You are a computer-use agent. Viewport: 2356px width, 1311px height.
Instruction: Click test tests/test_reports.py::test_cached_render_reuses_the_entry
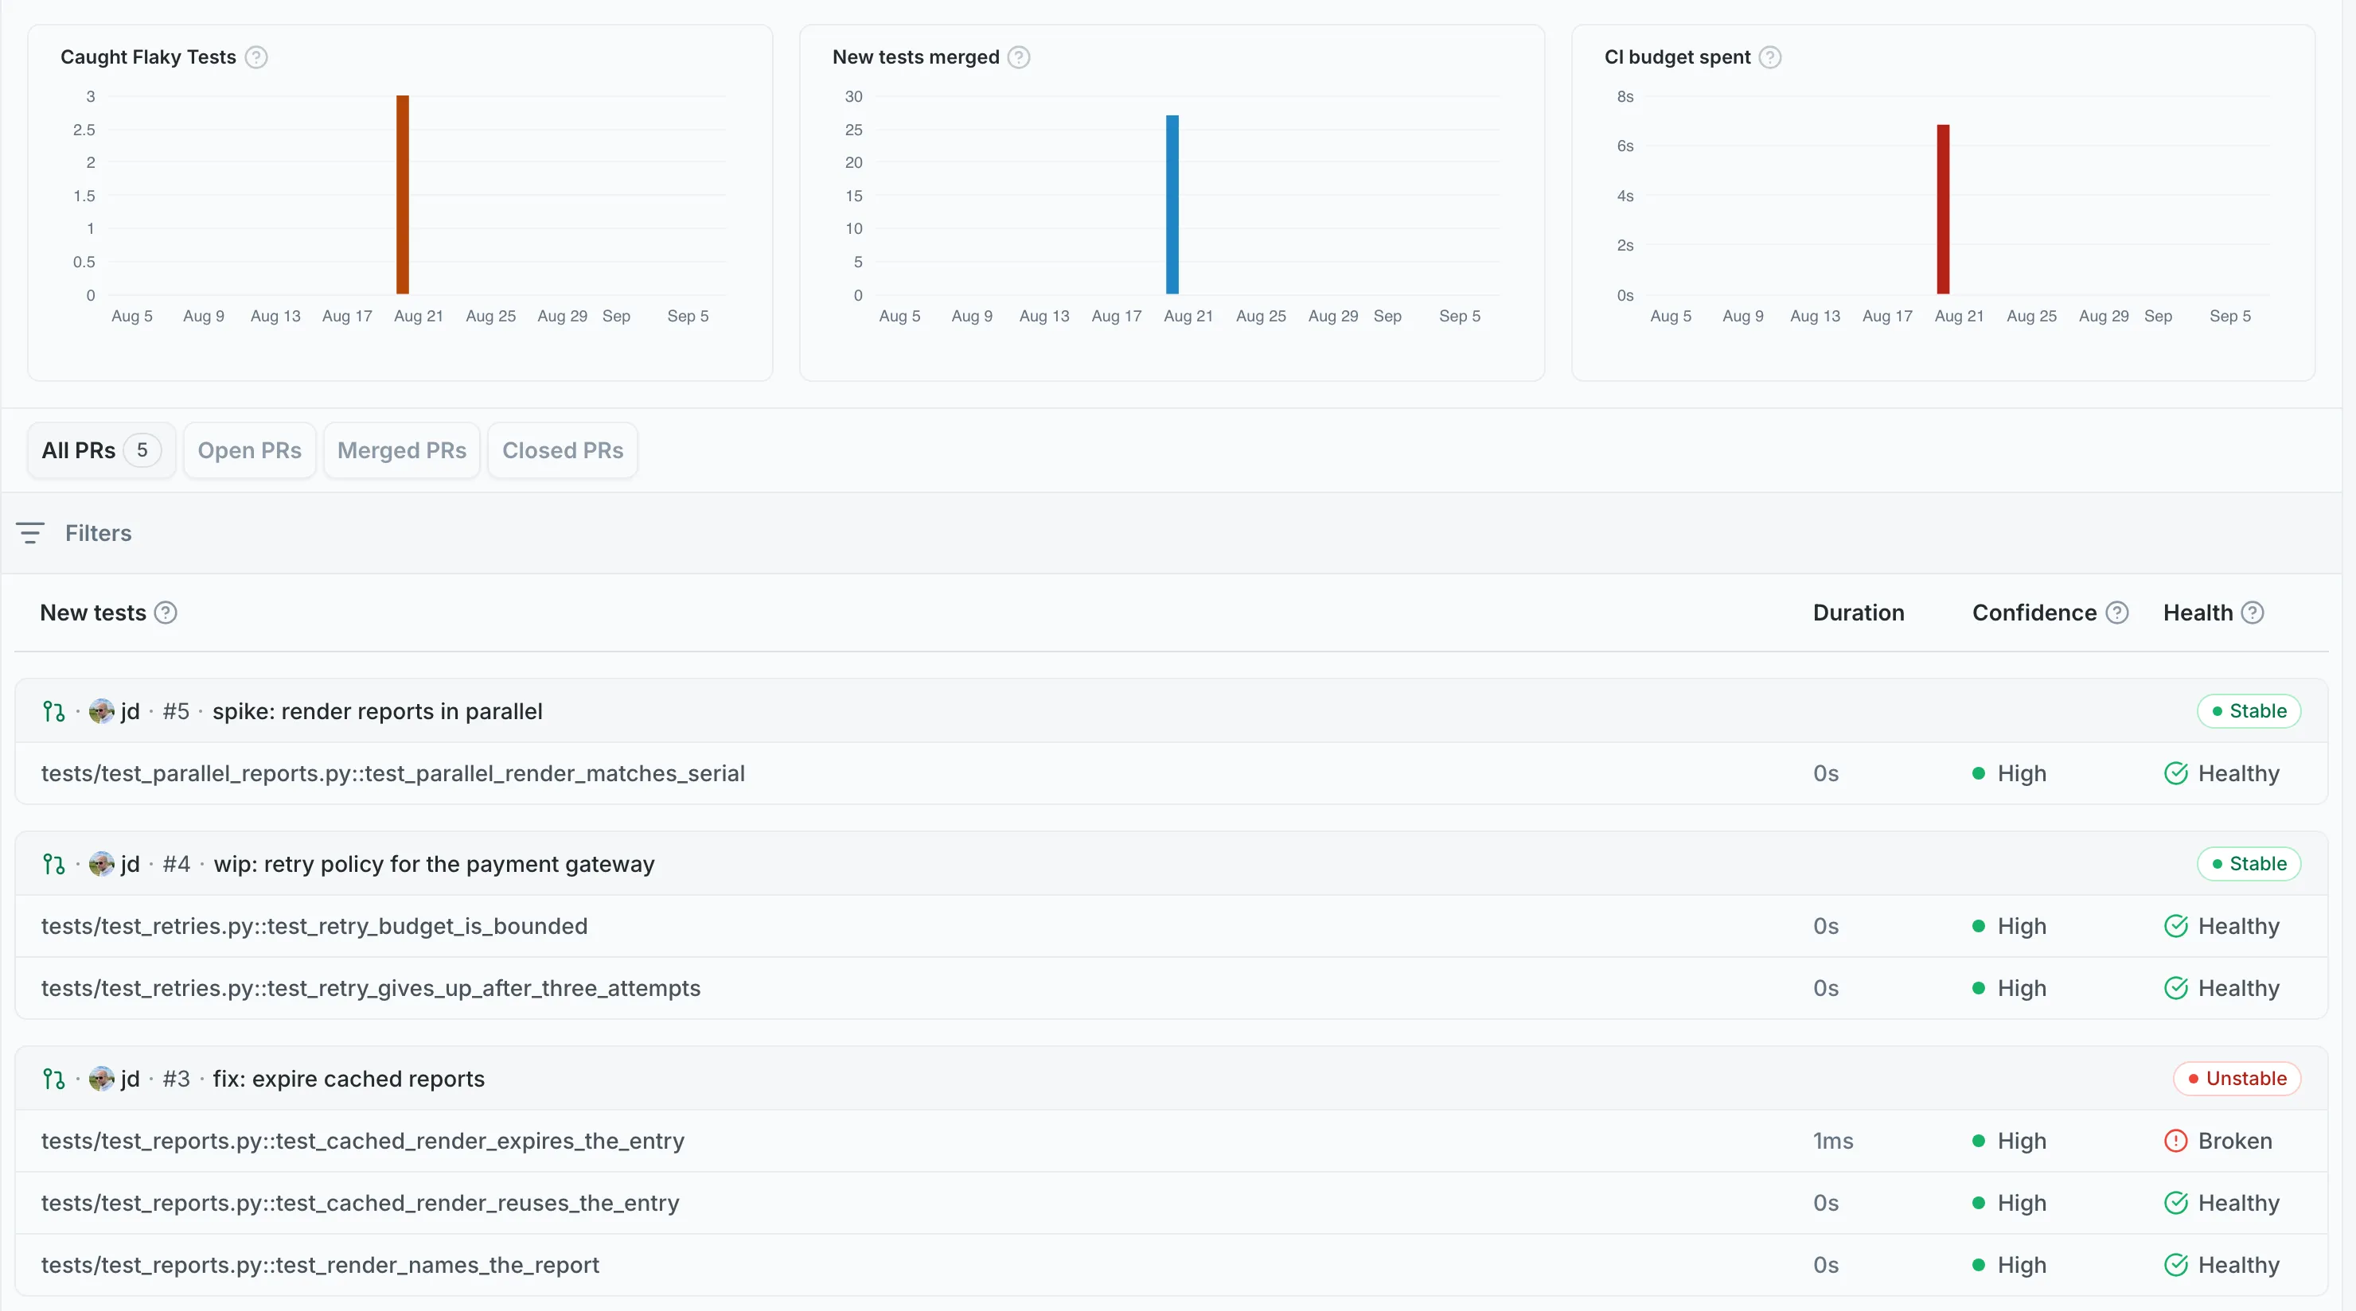(x=361, y=1203)
